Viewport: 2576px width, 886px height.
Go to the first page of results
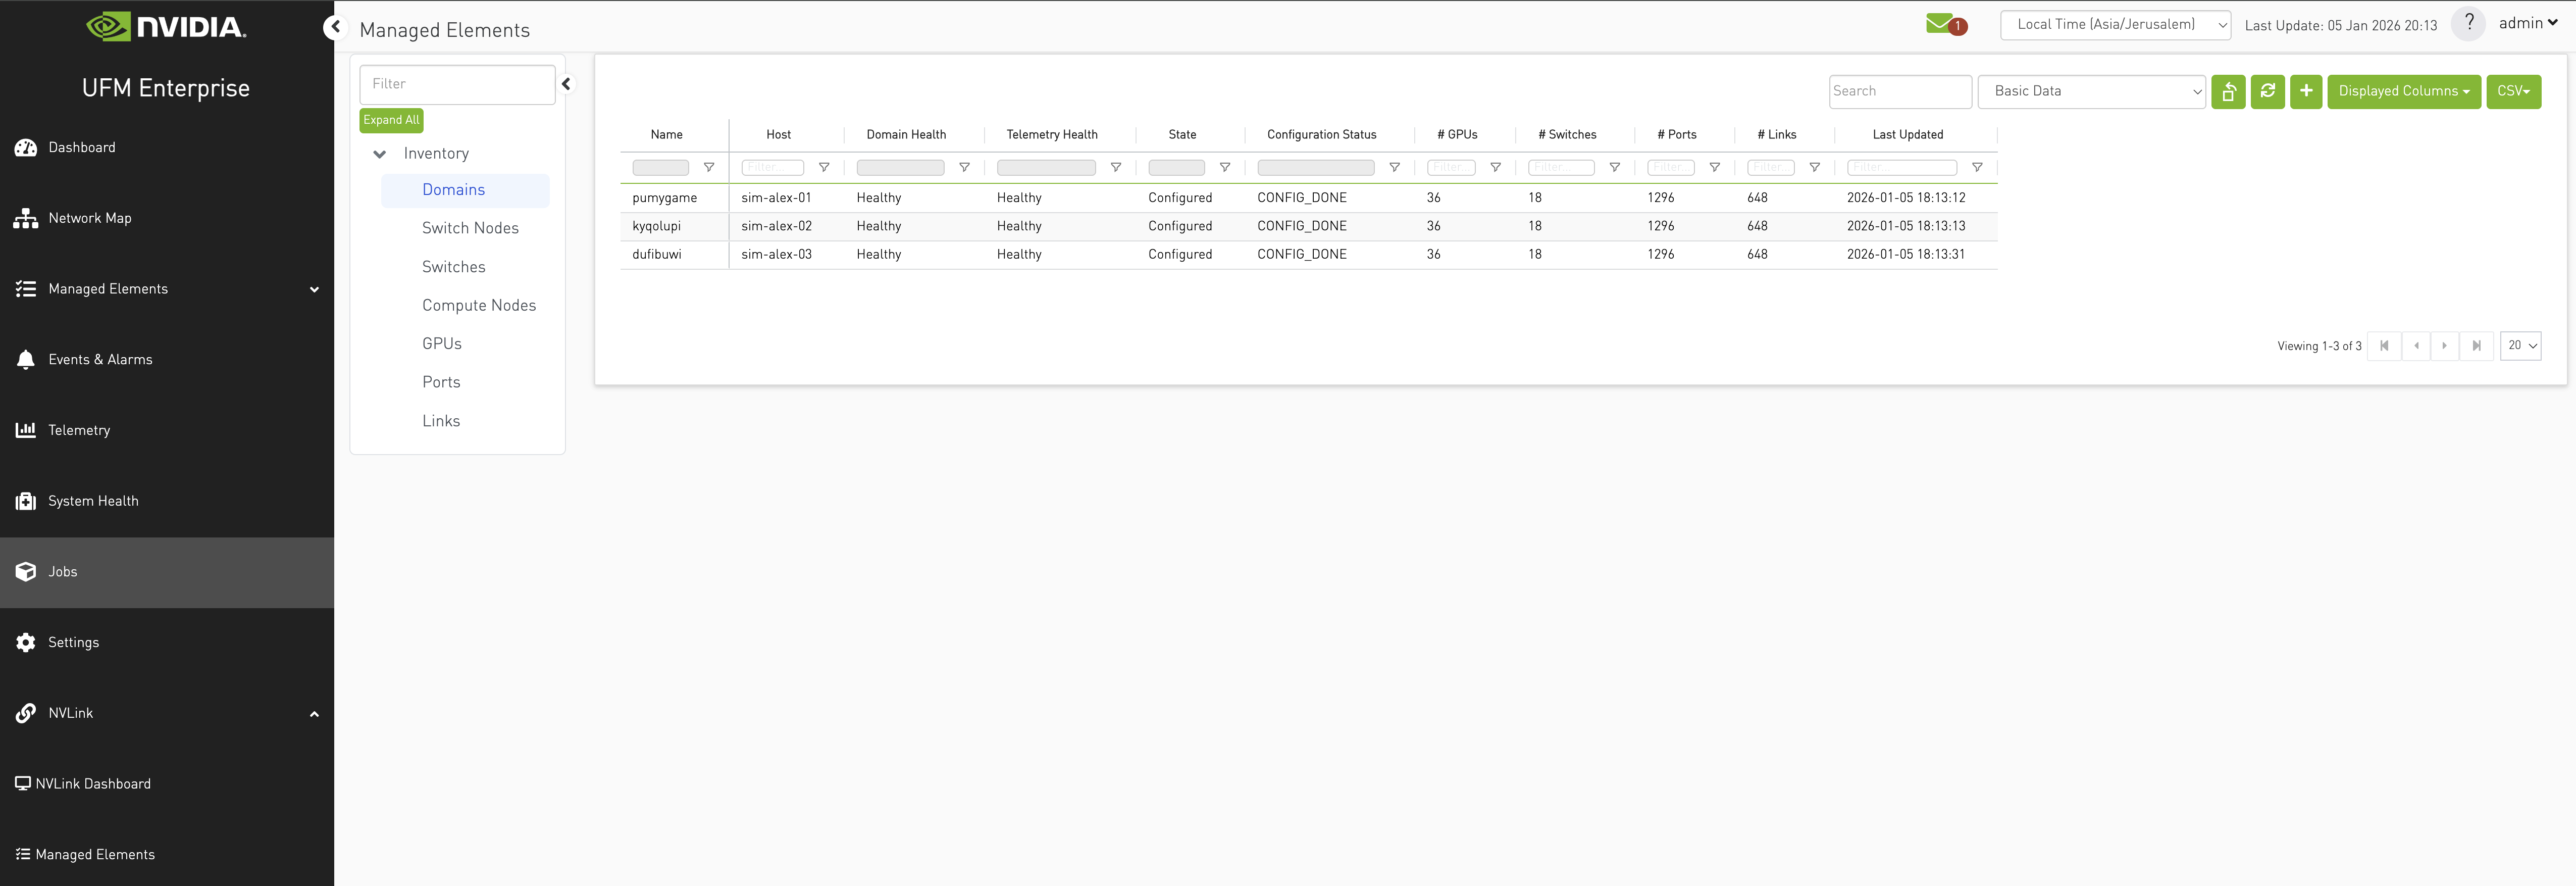point(2384,346)
